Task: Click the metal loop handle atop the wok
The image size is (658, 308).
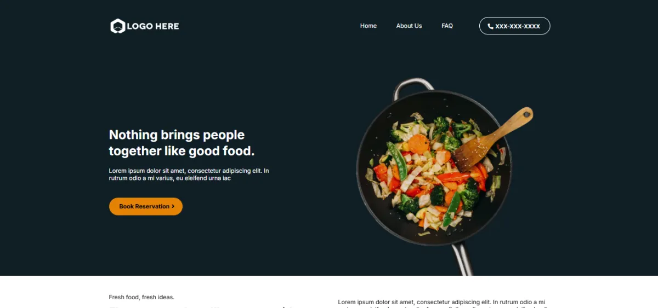Action: coord(413,88)
